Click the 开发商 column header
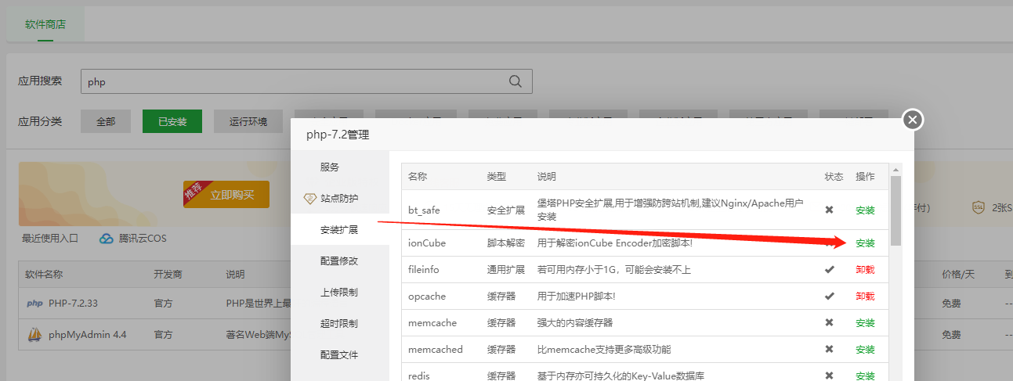Screen dimensions: 1013x381 (x=168, y=275)
